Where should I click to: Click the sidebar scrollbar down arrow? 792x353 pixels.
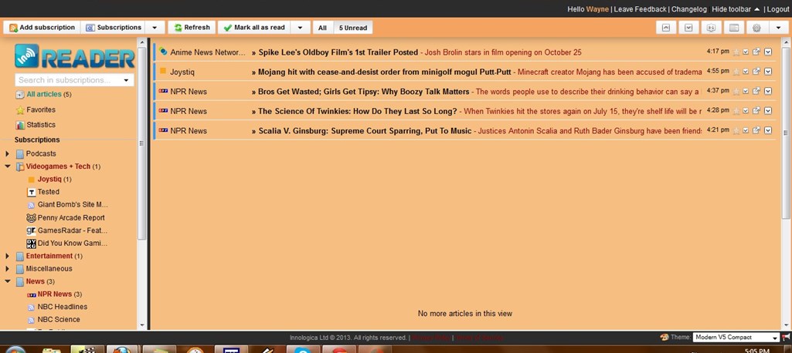tap(142, 326)
